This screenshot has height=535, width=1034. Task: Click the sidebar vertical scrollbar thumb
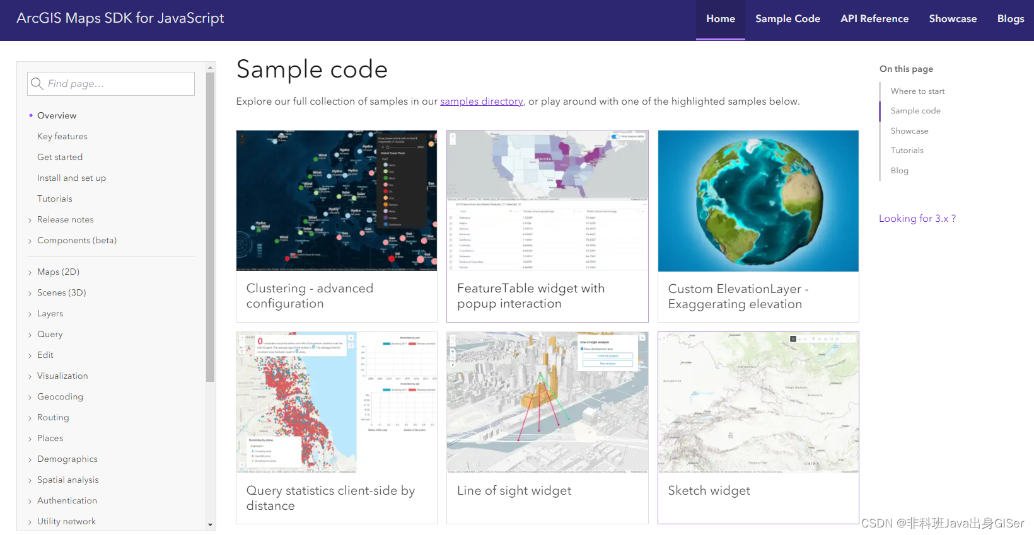pyautogui.click(x=211, y=227)
